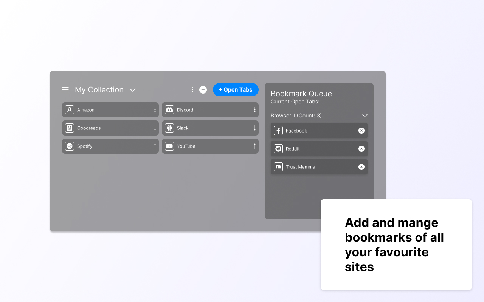Click the Browser 1 (Count: 3) label

pos(296,116)
